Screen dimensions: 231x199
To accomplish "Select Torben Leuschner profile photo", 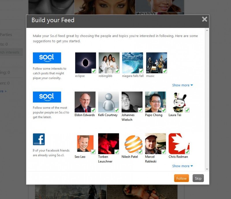I will 109,144.
